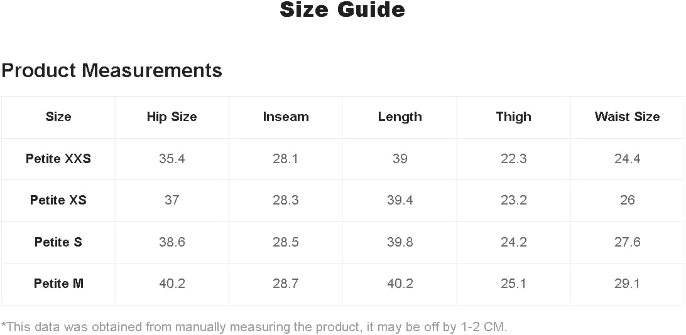Viewport: 686px width, 335px height.
Task: Select the Petite XS row label
Action: 58,200
